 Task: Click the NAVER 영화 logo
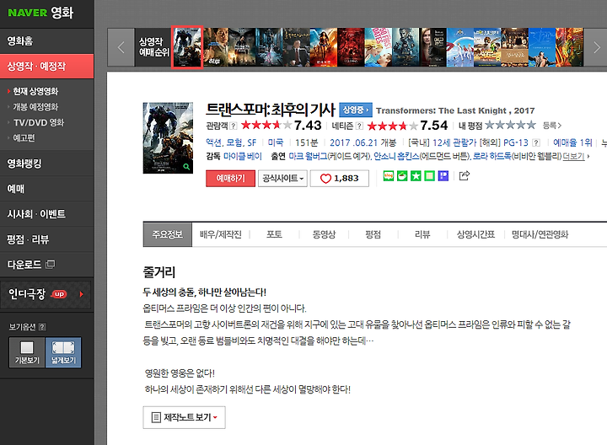pos(40,13)
